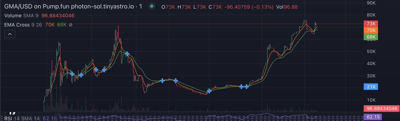Image resolution: width=400 pixels, height=121 pixels.
Task: Select the EMA Cross 9 26 legend
Action: 24,25
